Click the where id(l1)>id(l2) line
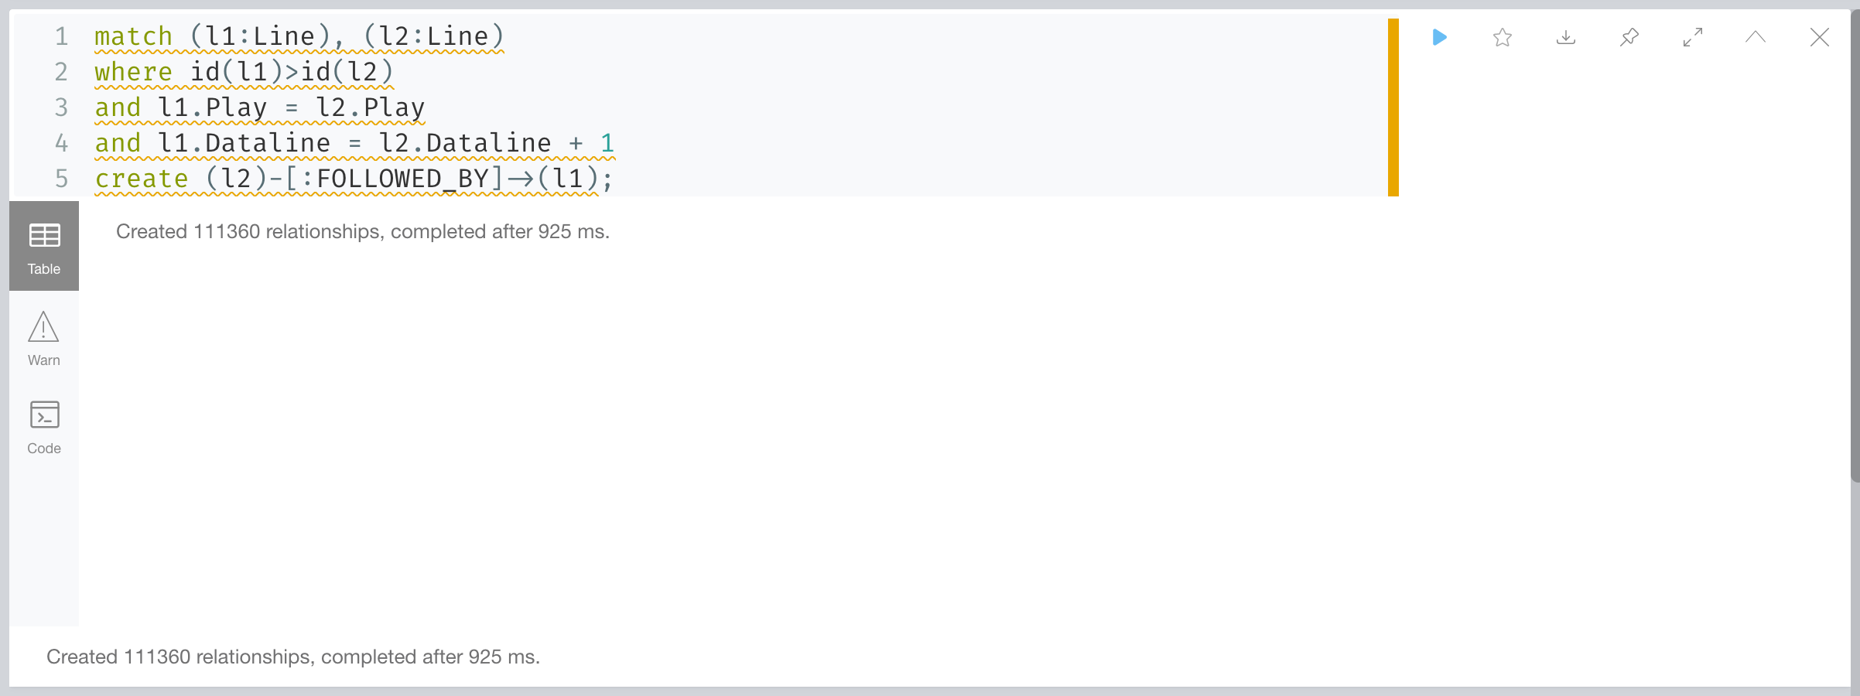The image size is (1860, 696). pyautogui.click(x=244, y=72)
